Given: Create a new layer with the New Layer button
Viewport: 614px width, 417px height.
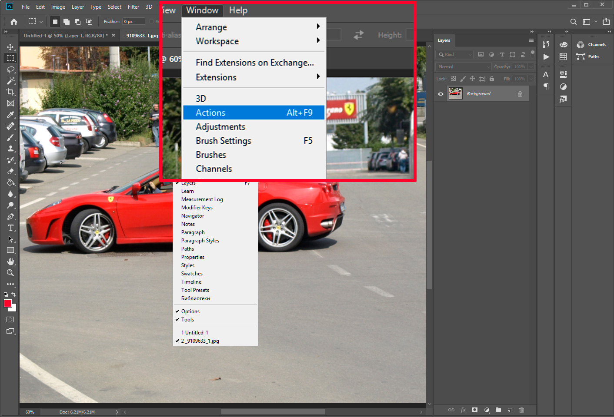Looking at the screenshot, I should tap(510, 410).
